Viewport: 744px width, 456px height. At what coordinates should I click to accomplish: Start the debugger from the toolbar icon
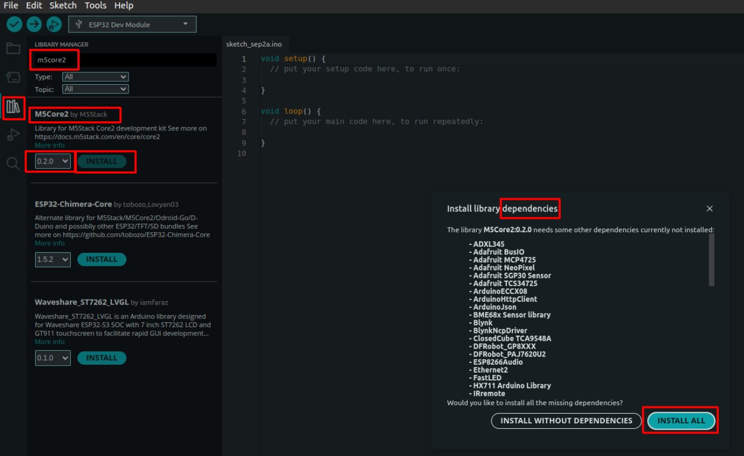tap(53, 24)
